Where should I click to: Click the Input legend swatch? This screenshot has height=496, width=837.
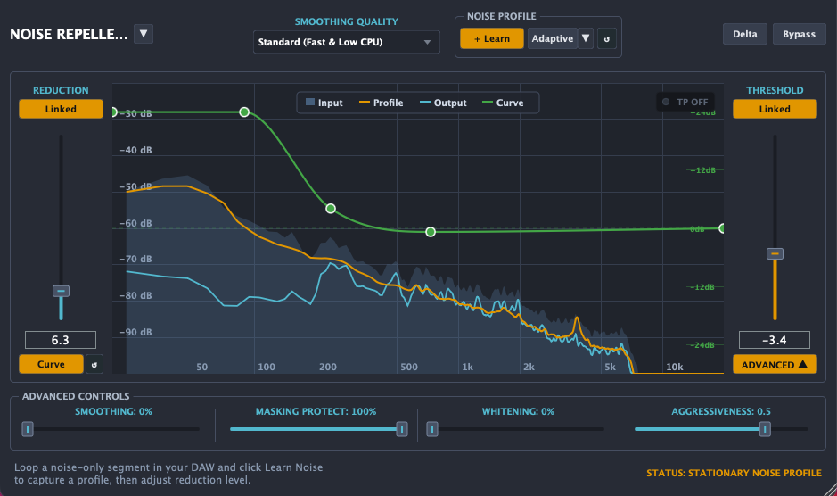point(309,102)
